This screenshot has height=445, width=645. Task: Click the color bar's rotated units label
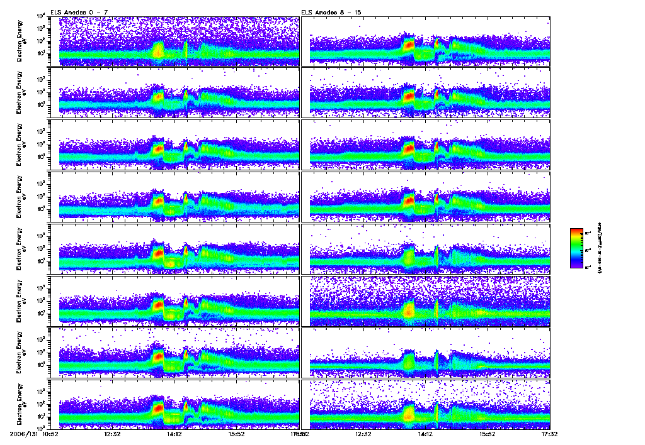point(599,248)
